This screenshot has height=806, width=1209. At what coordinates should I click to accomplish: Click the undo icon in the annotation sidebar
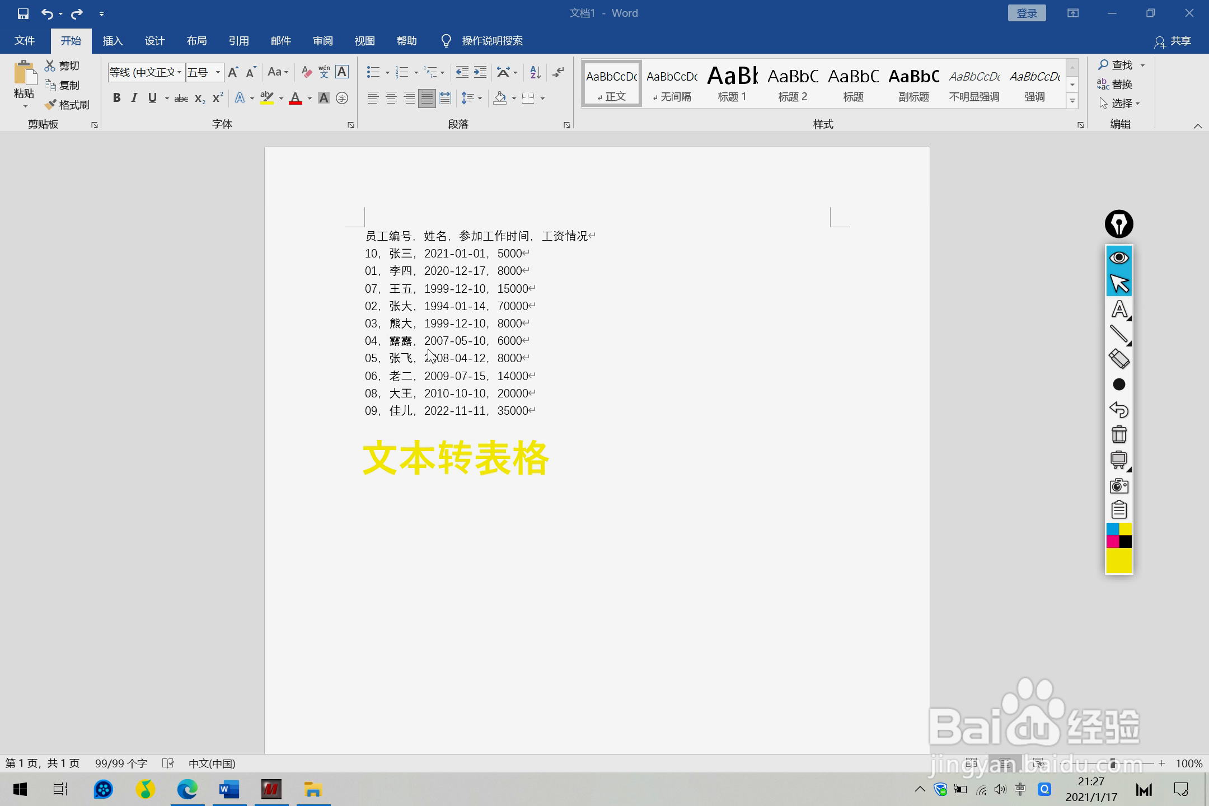point(1118,409)
